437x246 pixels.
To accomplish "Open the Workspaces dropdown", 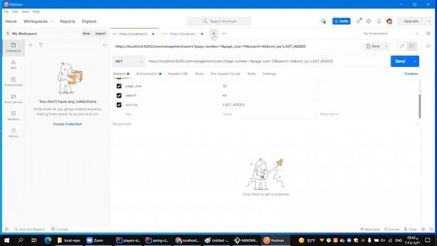I will (x=38, y=21).
